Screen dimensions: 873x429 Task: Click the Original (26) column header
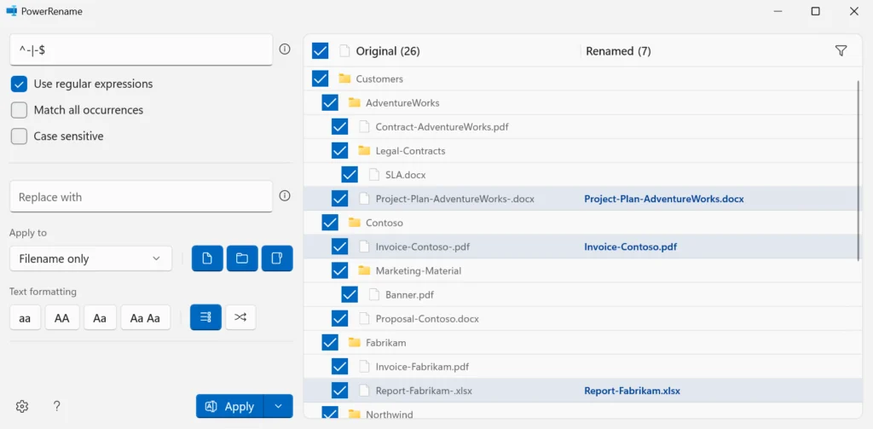(x=388, y=51)
